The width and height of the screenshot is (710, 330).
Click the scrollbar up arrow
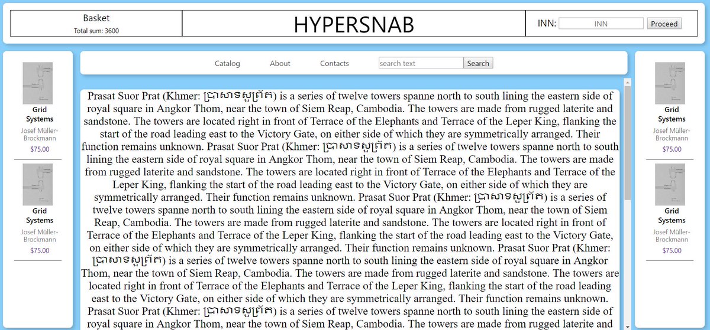pyautogui.click(x=628, y=83)
